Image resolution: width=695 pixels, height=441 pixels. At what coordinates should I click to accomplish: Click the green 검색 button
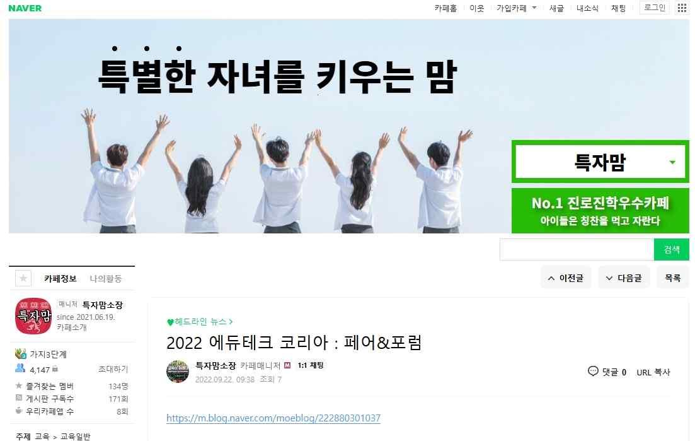tap(671, 249)
